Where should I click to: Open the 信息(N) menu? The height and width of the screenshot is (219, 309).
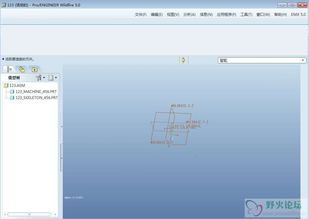206,15
